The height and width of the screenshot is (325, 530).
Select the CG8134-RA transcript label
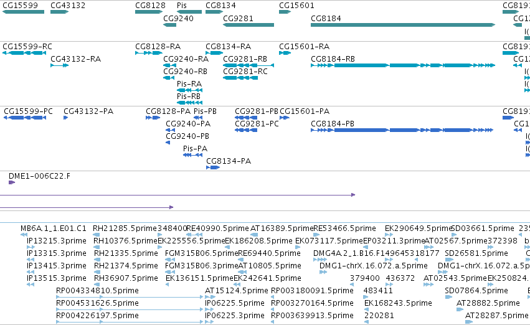click(x=228, y=46)
